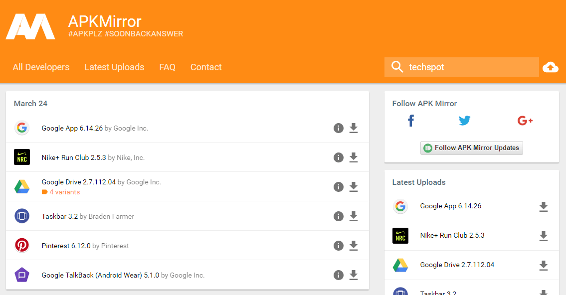Viewport: 566px width, 295px height.
Task: Click the Nike NRC app icon in the March 24 list
Action: click(x=21, y=157)
